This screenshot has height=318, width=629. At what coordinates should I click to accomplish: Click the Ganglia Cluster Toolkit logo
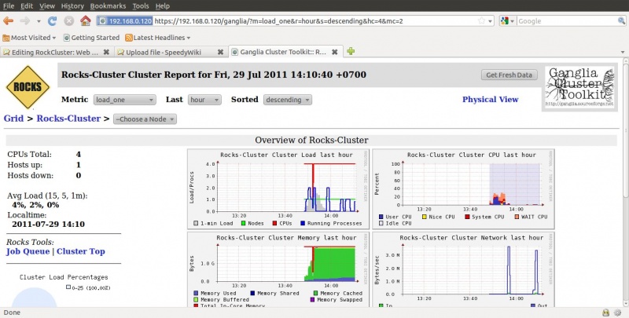[x=582, y=86]
